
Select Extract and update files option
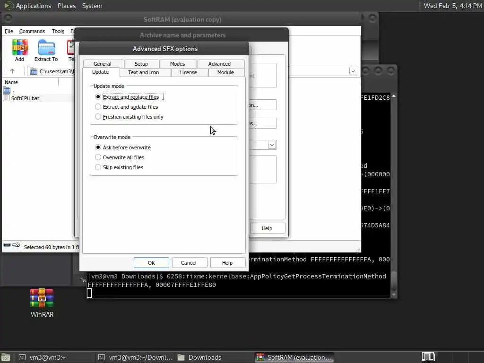pyautogui.click(x=126, y=107)
